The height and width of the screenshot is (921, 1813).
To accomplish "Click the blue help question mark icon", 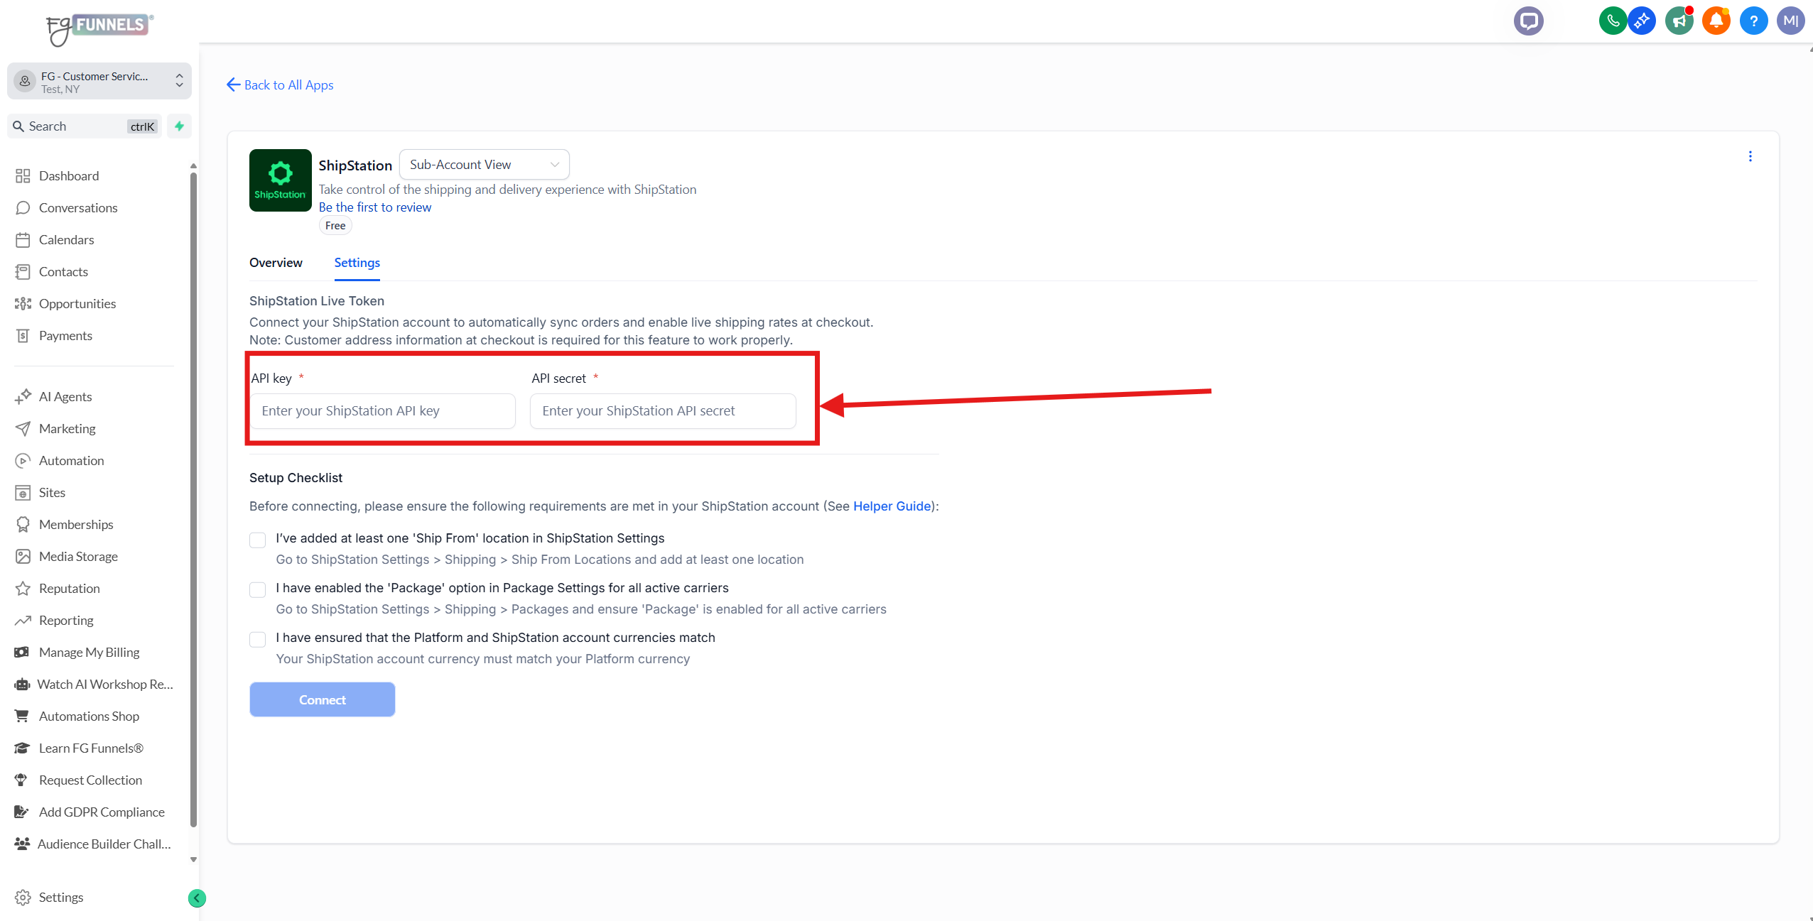I will pyautogui.click(x=1753, y=21).
